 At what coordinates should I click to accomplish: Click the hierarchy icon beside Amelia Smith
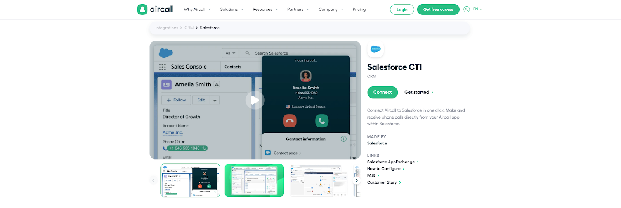[217, 84]
